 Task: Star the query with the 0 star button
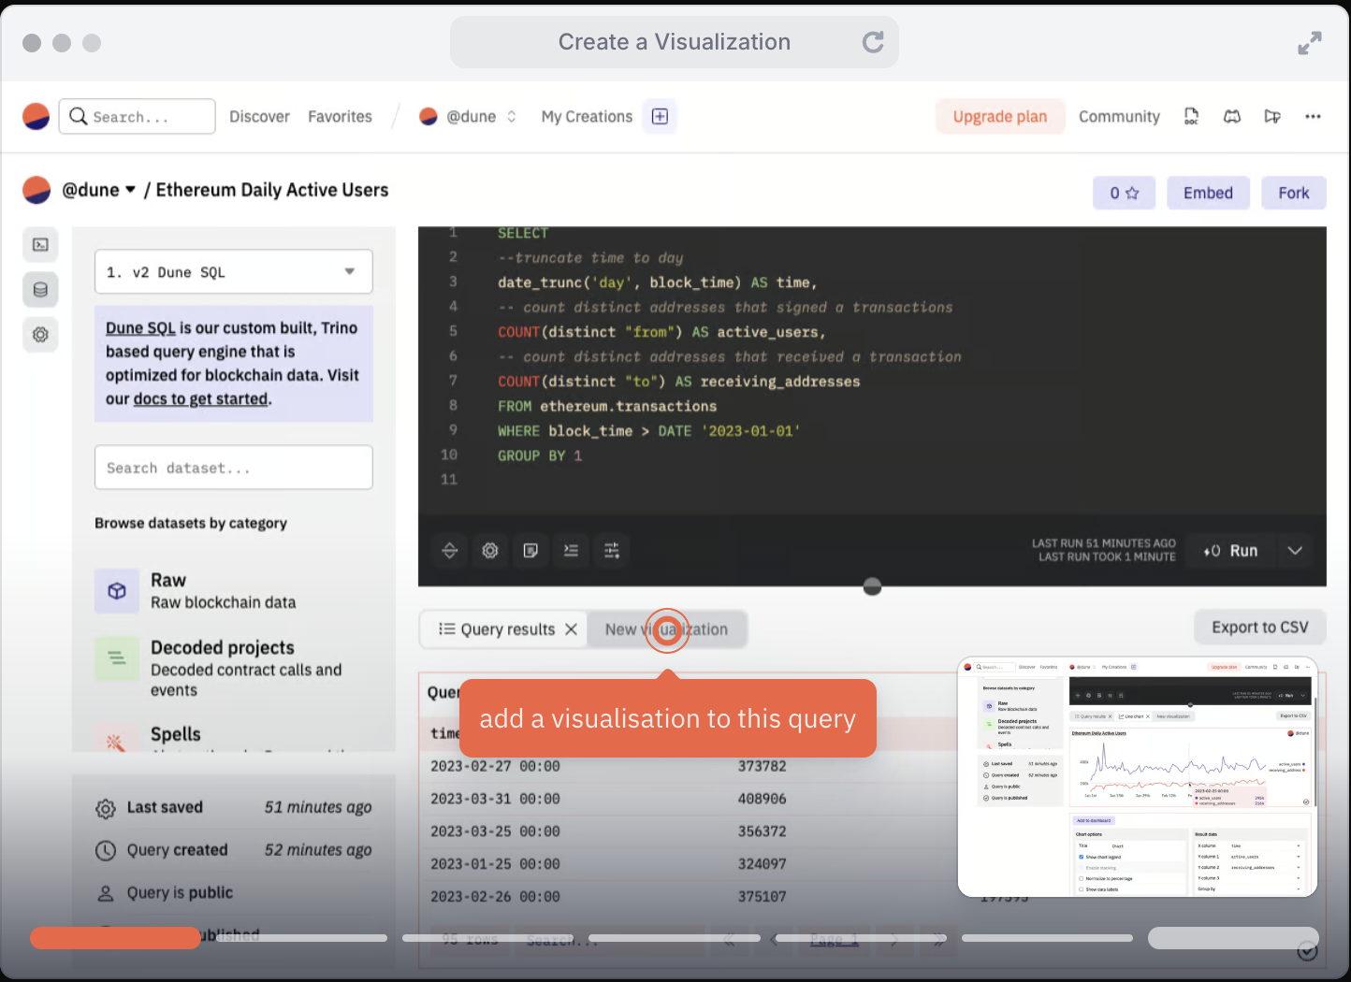tap(1124, 194)
